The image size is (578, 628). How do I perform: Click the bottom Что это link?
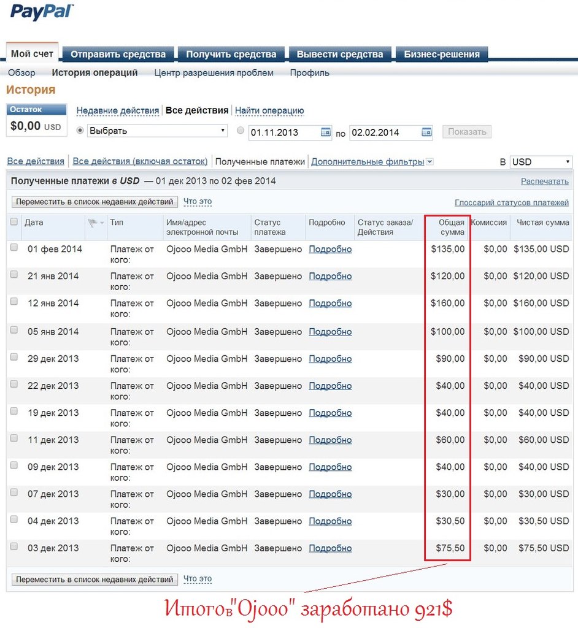pyautogui.click(x=198, y=579)
